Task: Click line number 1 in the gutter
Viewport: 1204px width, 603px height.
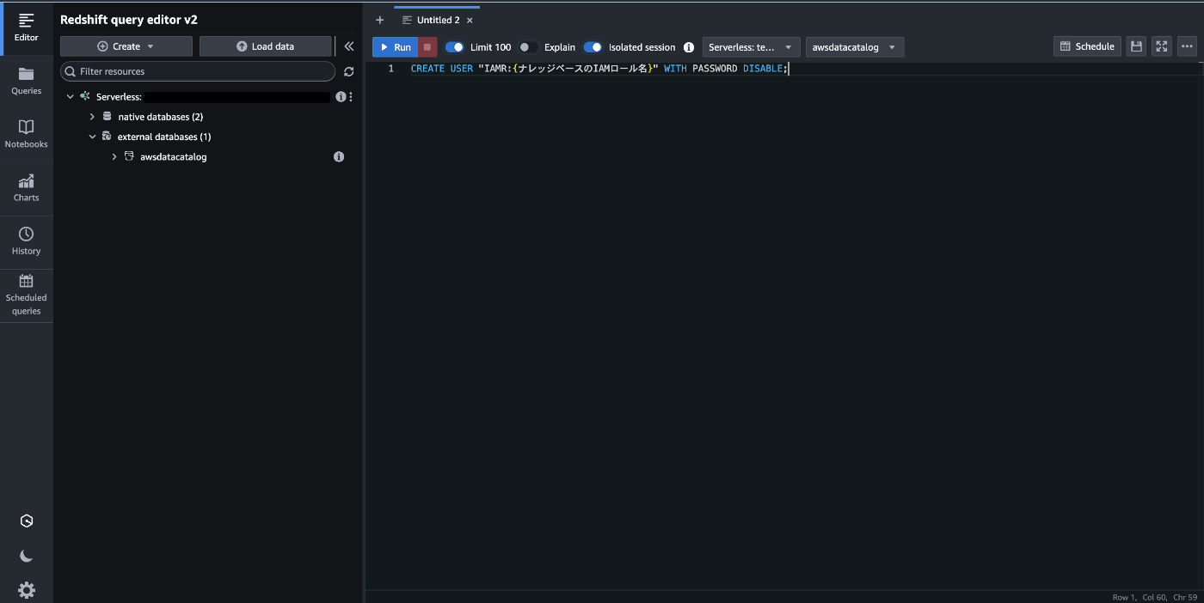Action: (390, 69)
